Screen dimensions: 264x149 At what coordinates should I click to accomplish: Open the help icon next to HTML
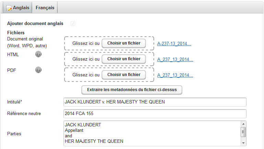[38, 54]
